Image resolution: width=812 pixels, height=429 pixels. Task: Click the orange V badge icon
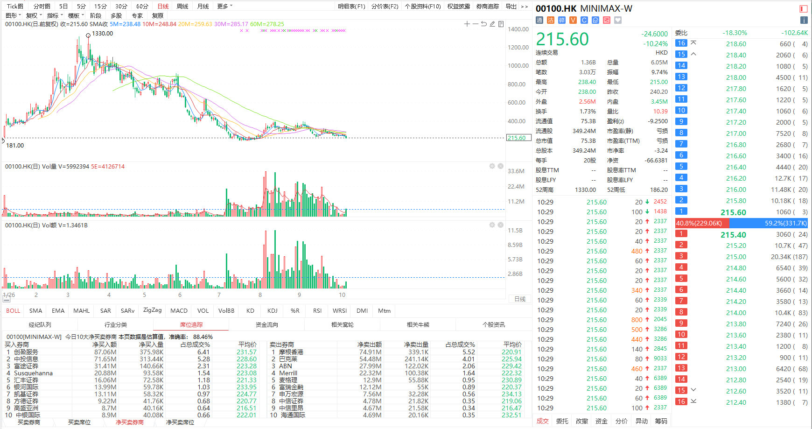pyautogui.click(x=573, y=20)
